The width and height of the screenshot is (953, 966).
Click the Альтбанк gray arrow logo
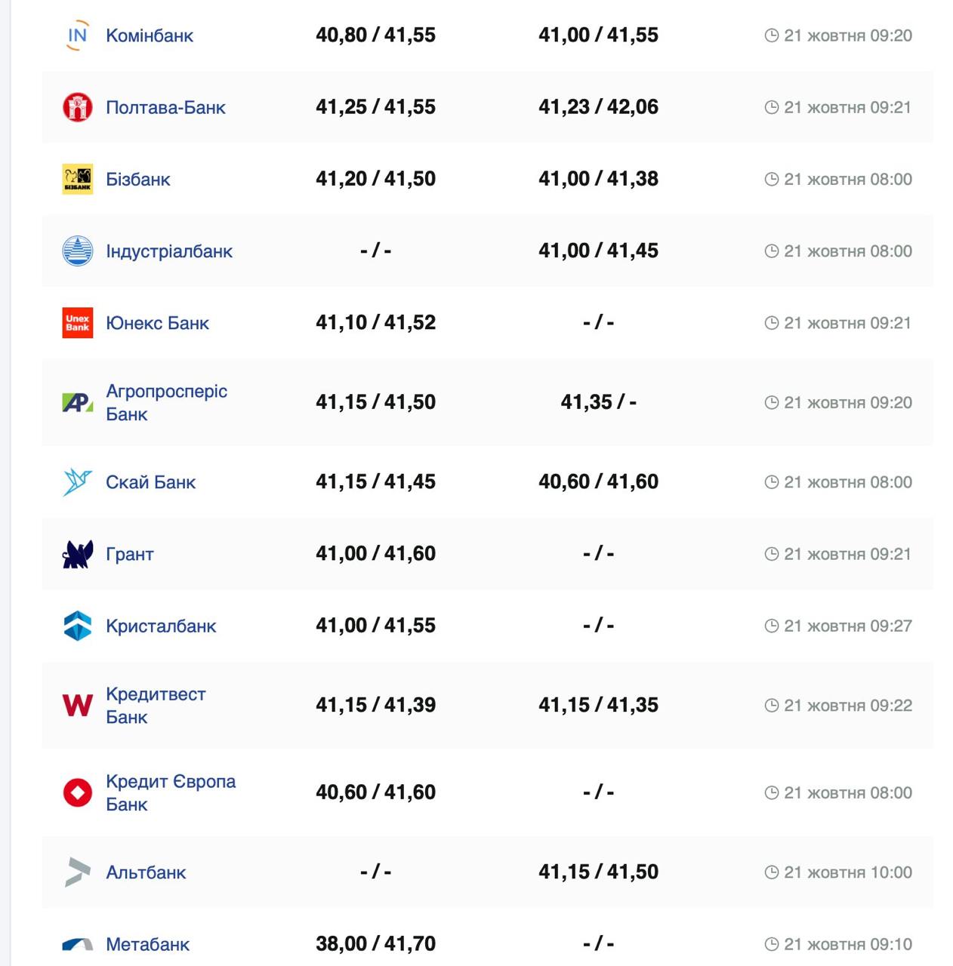(77, 872)
